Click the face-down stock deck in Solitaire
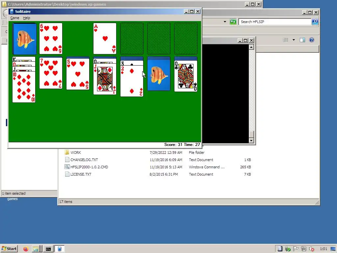Viewport: 337px width, 253px height. pos(24,39)
